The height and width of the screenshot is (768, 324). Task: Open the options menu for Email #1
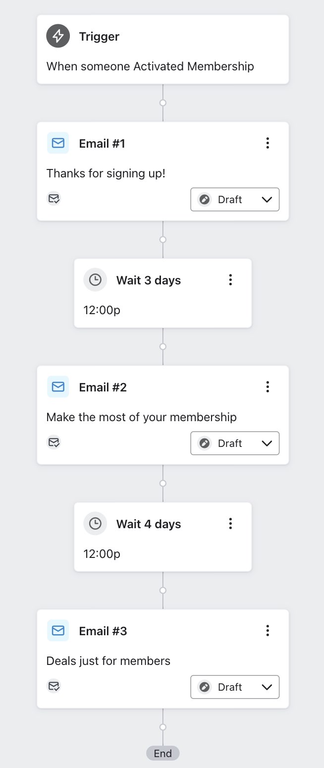[x=268, y=143]
